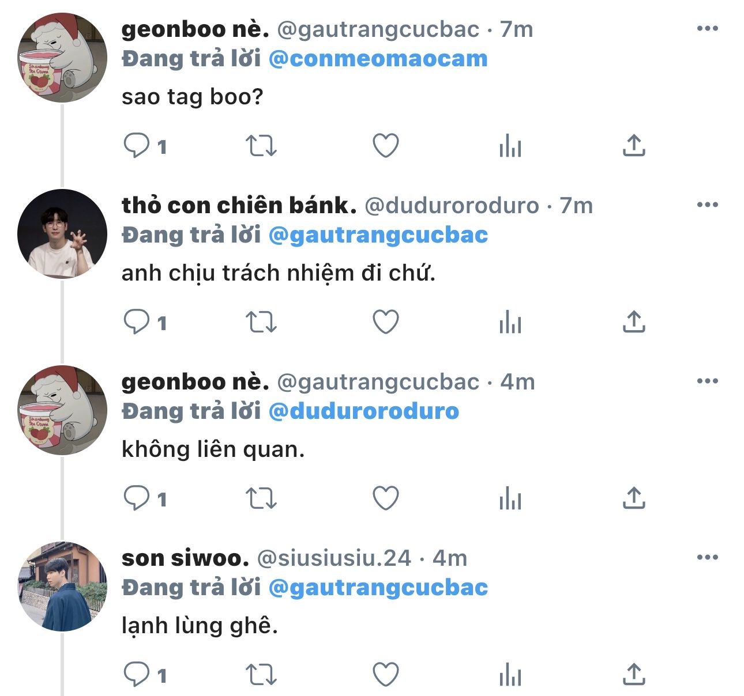Retweet the "lạnh lùng ghê." tweet
744x696 pixels.
pos(261,674)
